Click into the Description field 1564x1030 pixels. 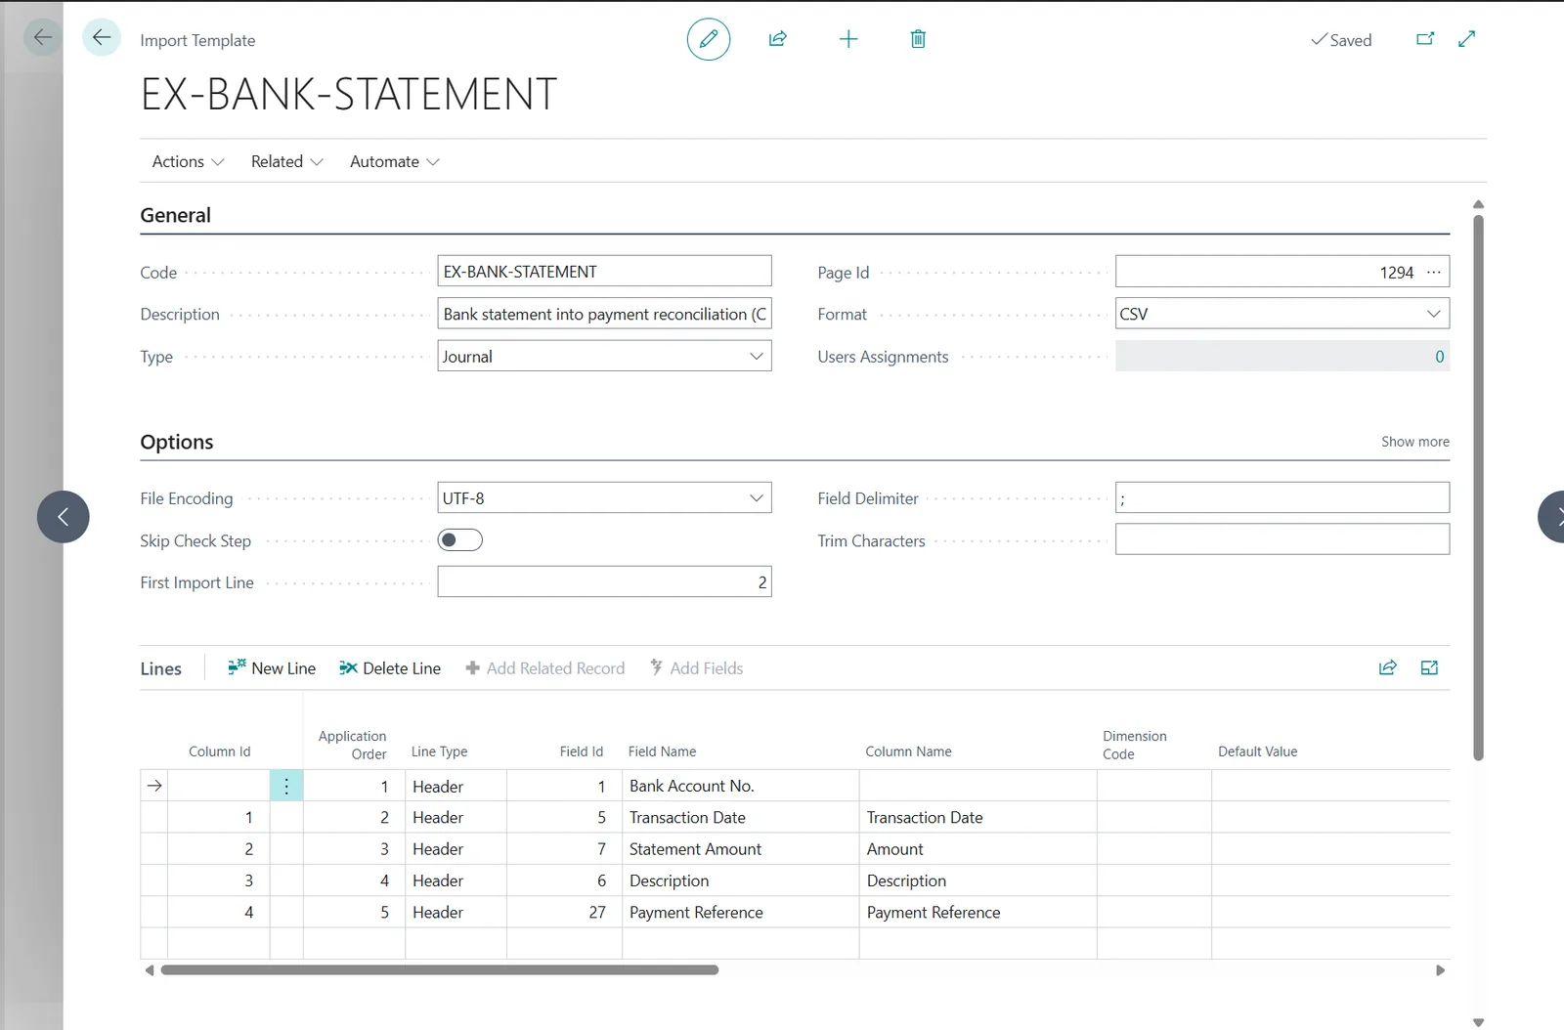[605, 314]
